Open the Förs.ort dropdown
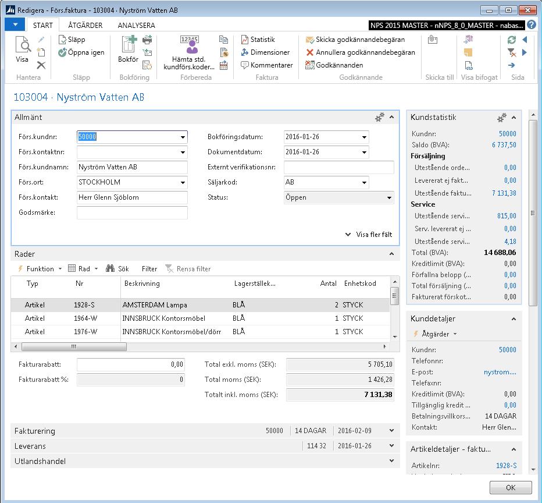This screenshot has width=542, height=503. [x=183, y=182]
